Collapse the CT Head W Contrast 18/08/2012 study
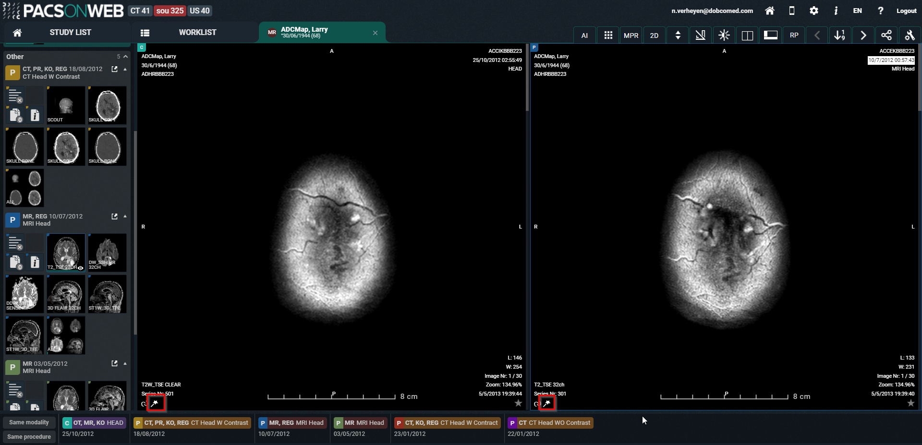The width and height of the screenshot is (922, 445). pos(125,69)
